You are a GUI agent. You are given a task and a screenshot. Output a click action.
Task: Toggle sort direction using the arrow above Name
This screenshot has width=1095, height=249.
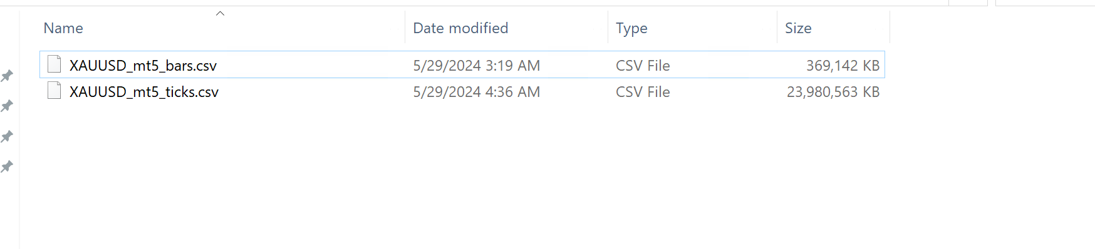click(x=220, y=13)
